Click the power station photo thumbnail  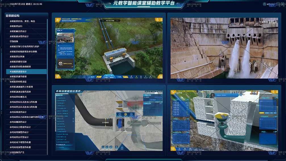[x=65, y=38]
